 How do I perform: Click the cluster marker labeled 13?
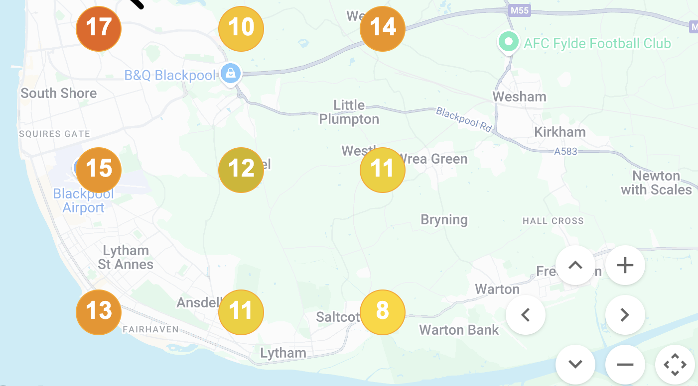(99, 312)
